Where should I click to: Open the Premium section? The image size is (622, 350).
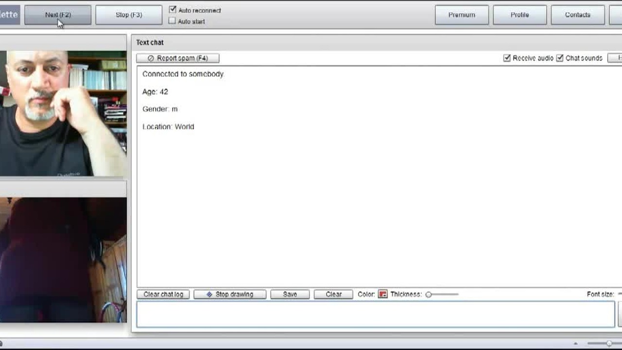pos(462,15)
